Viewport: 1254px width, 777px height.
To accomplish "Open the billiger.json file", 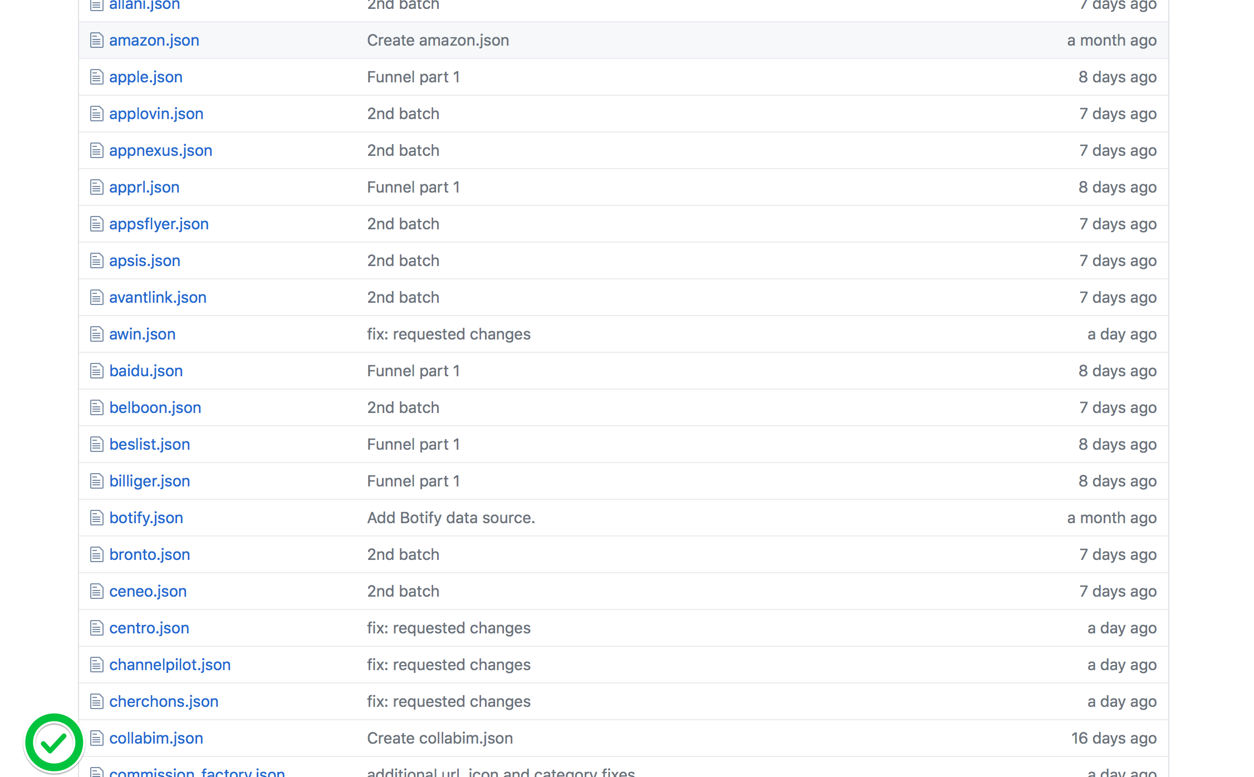I will coord(150,481).
